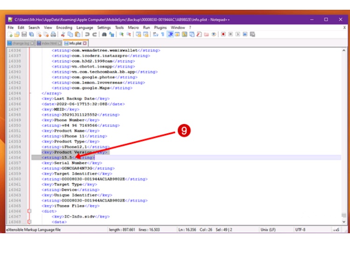Print the document from the toolbar
350x256 pixels.
(x=53, y=35)
